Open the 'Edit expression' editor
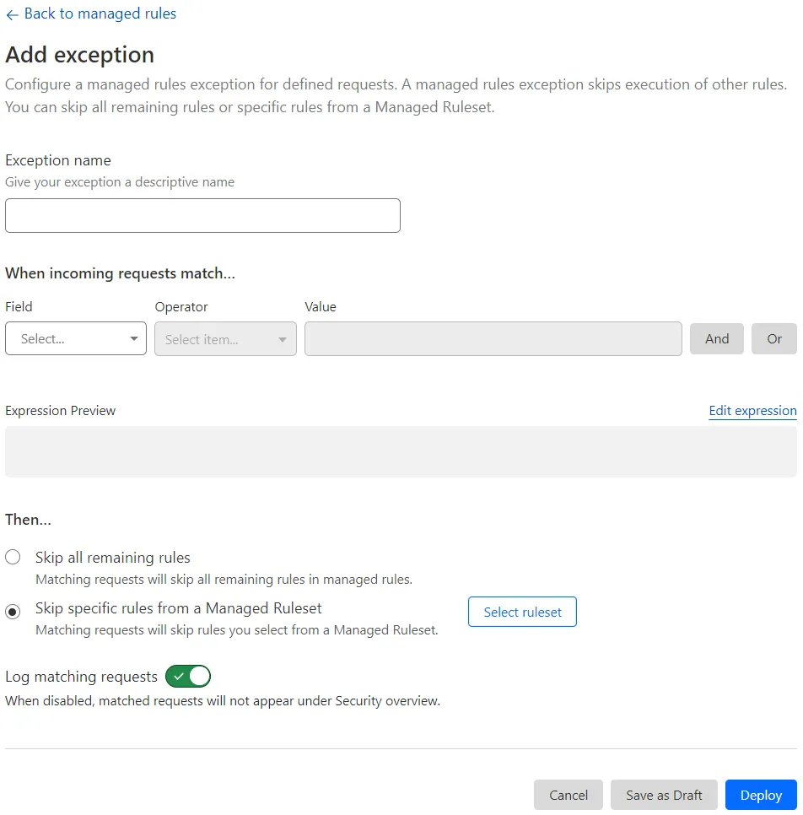Viewport: 803px width, 815px height. coord(752,411)
